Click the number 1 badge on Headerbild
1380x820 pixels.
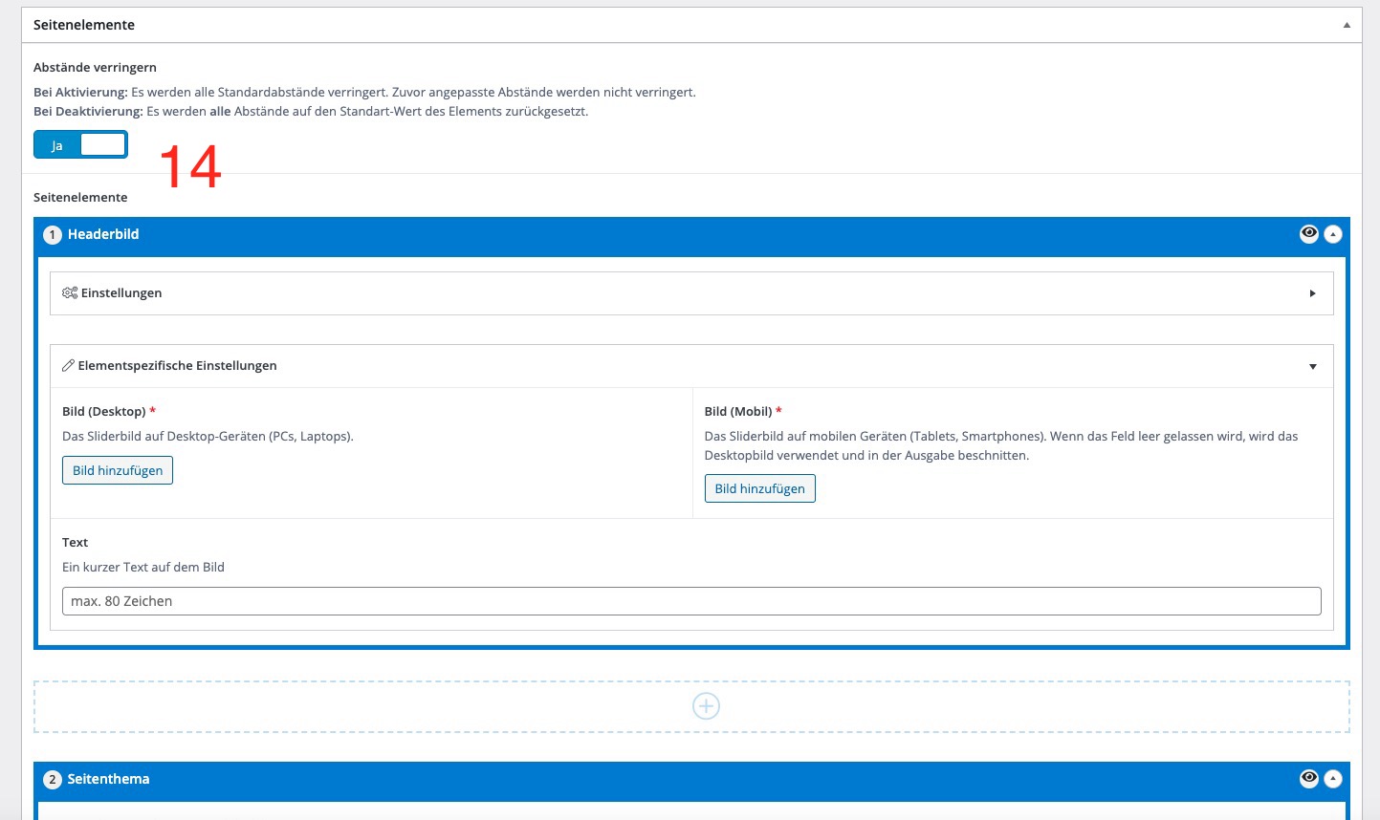point(53,235)
